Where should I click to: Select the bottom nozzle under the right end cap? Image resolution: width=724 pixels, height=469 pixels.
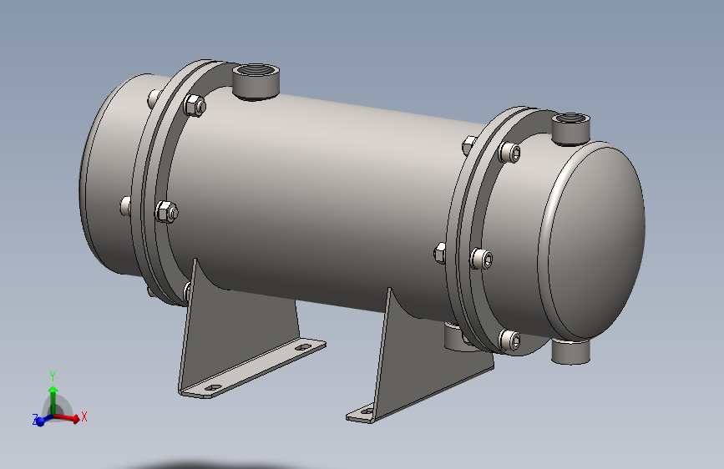click(570, 352)
